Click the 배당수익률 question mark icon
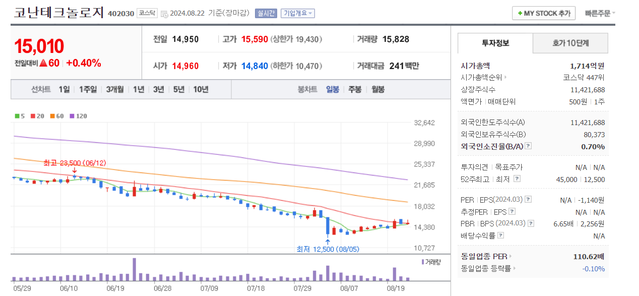 coord(500,235)
